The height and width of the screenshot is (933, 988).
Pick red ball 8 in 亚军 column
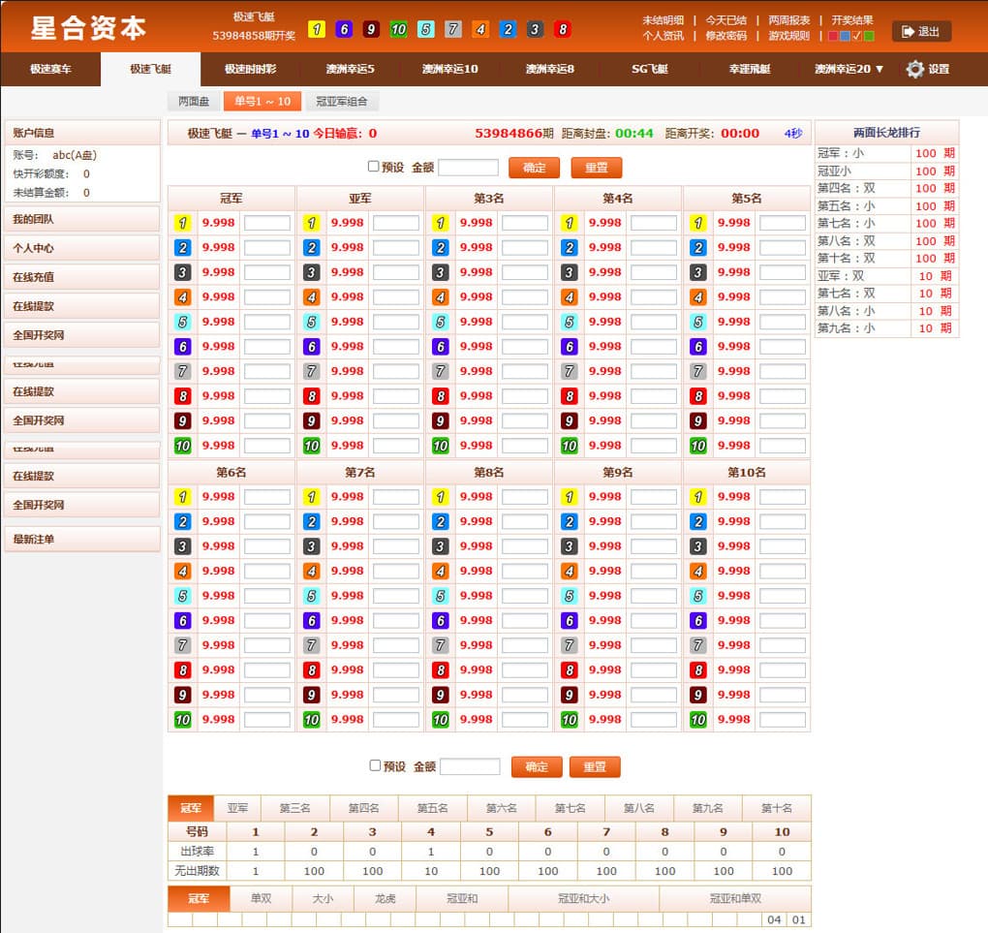[311, 395]
